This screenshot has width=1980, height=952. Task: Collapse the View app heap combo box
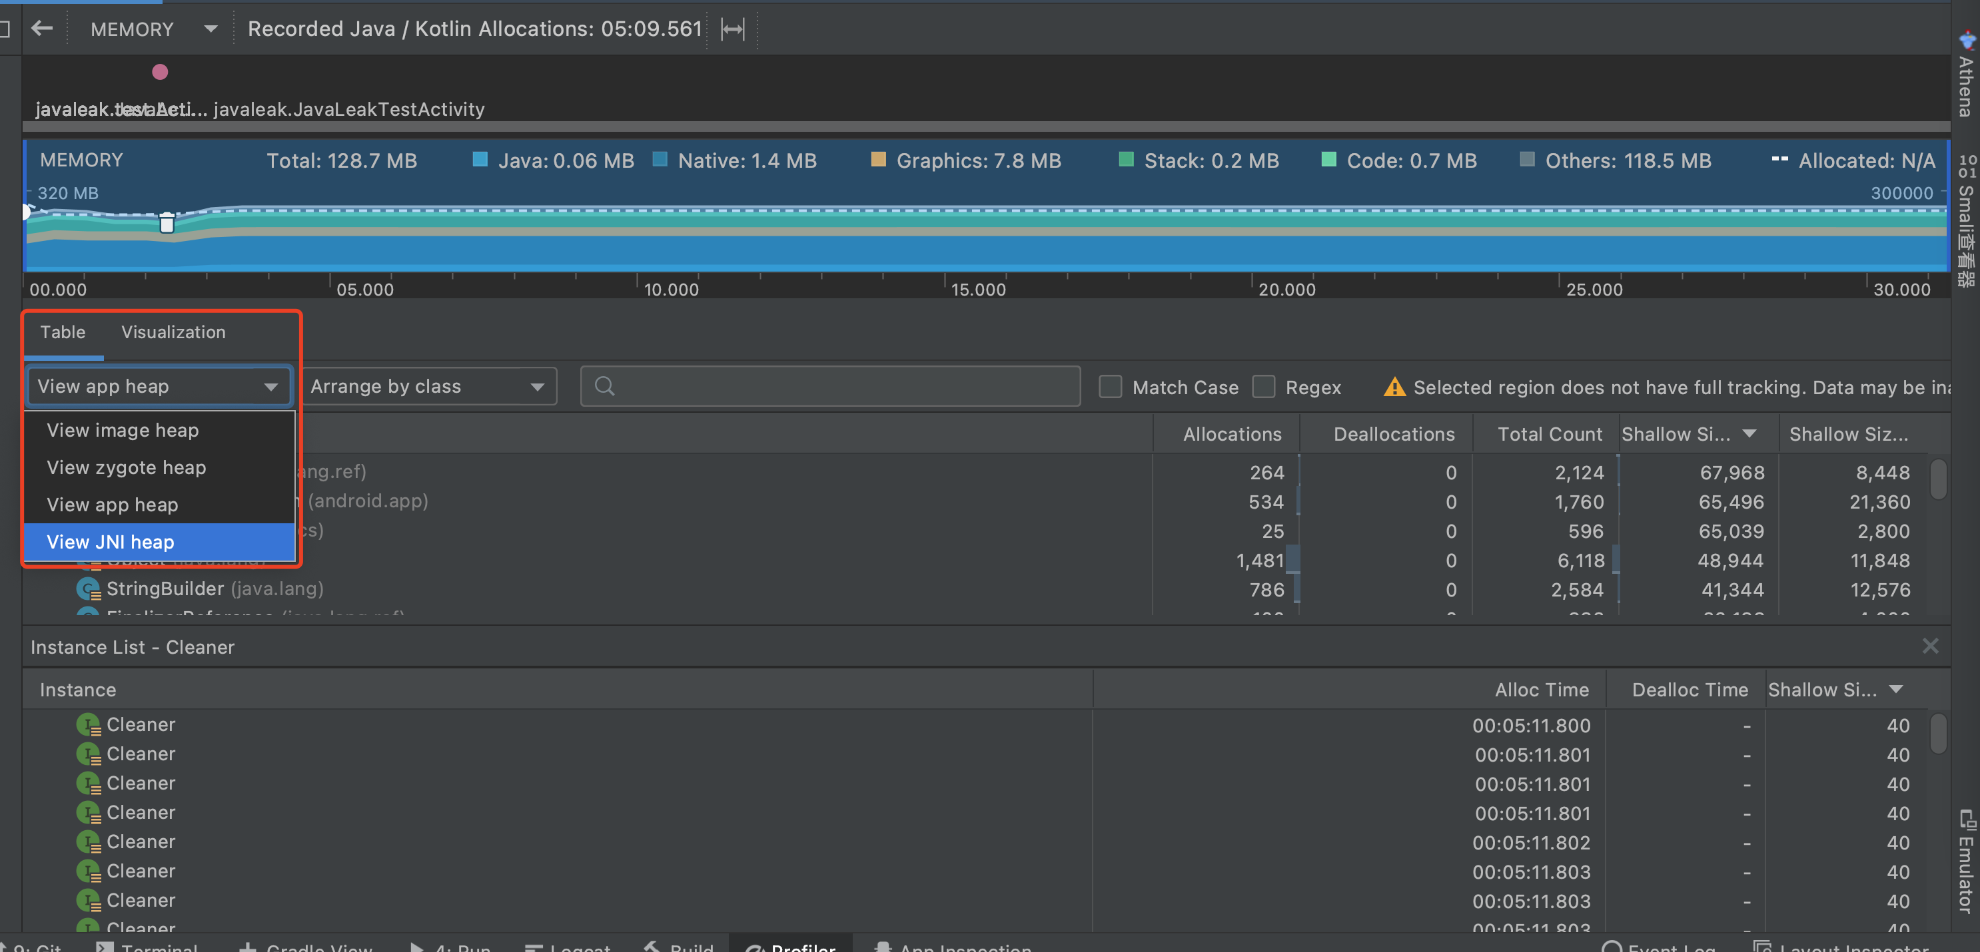pyautogui.click(x=159, y=387)
